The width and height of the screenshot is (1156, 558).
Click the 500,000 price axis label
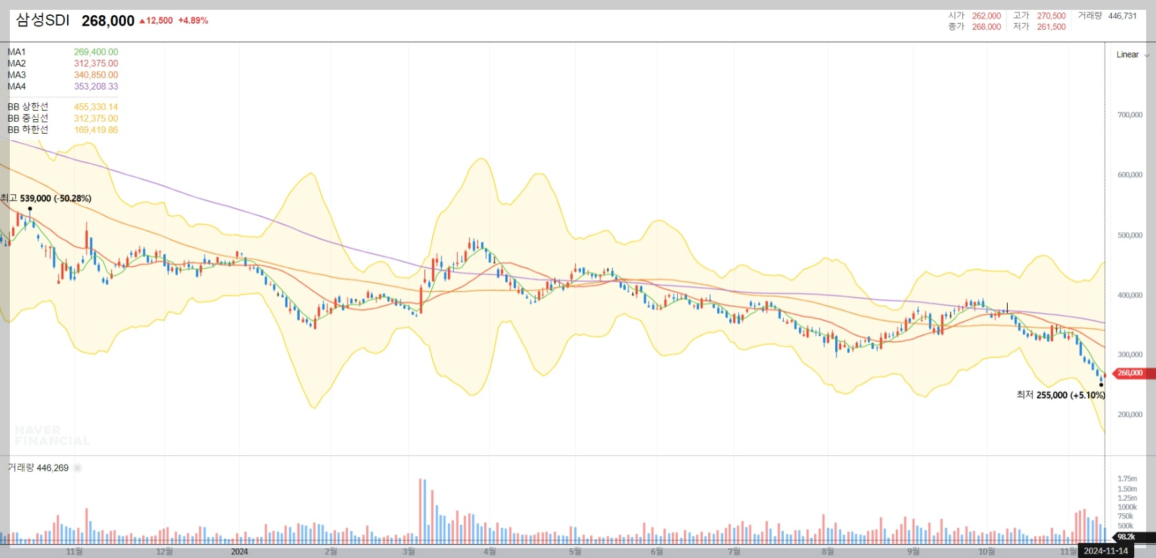pos(1130,236)
